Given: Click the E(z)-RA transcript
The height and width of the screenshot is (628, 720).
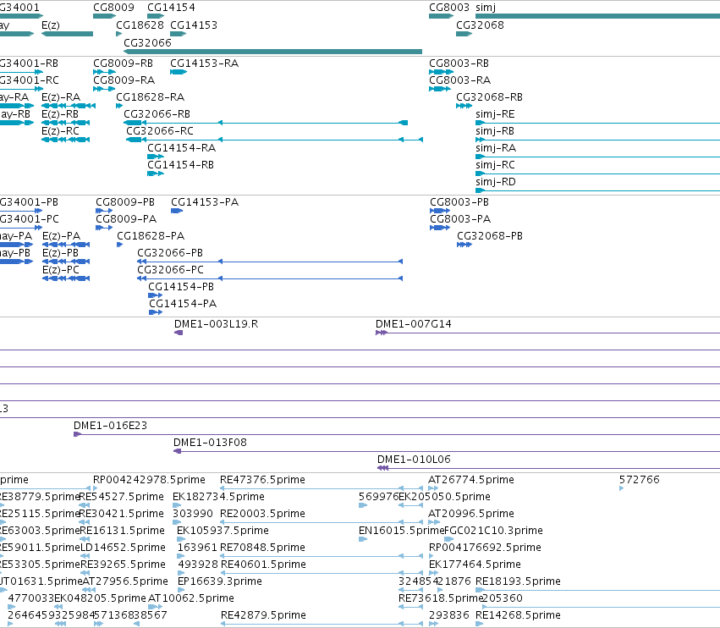Looking at the screenshot, I should (x=69, y=106).
